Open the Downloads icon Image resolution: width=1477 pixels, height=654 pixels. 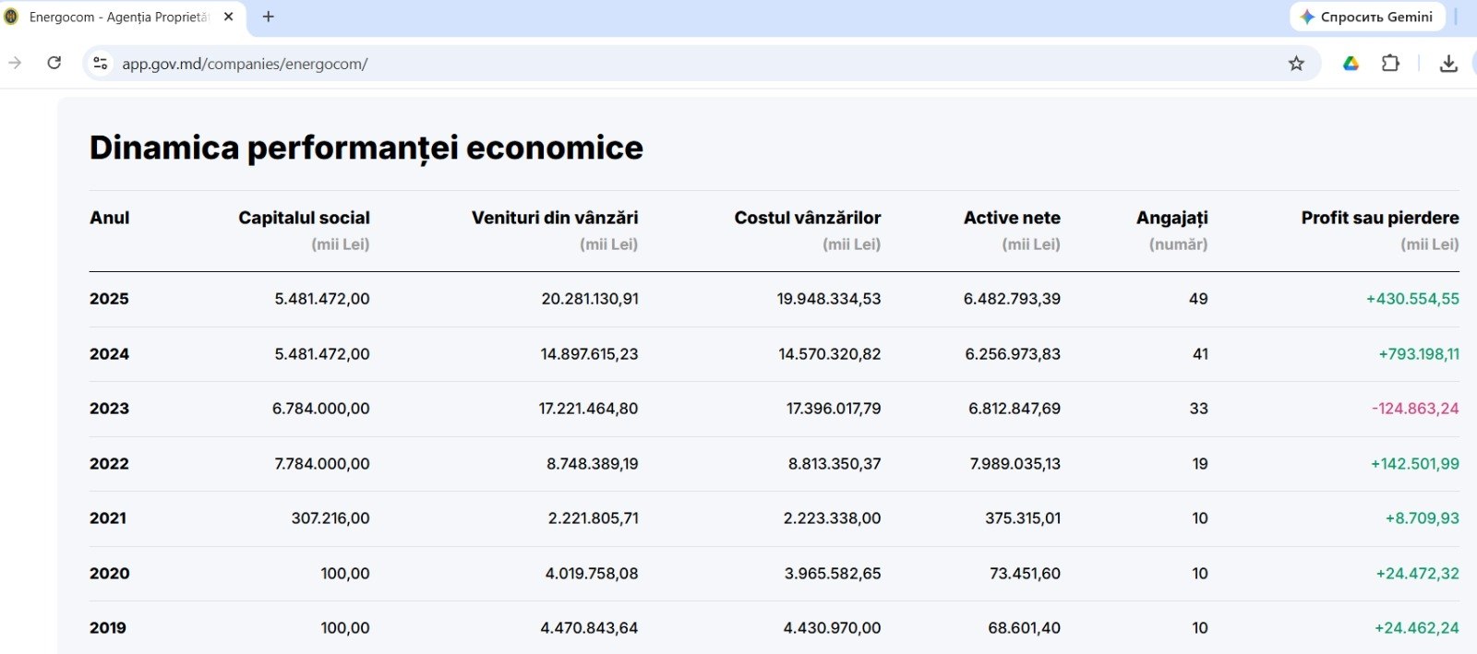click(1448, 64)
